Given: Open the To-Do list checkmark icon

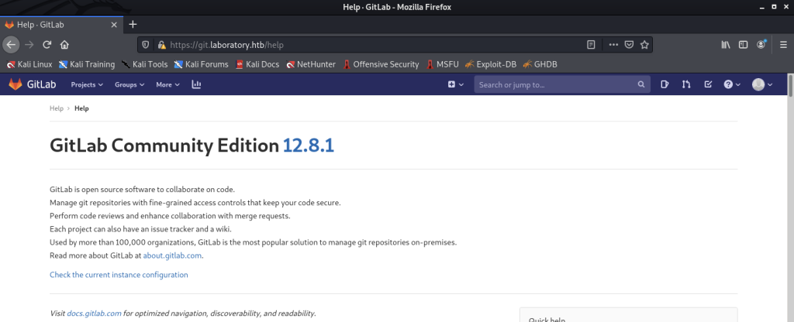Looking at the screenshot, I should 708,84.
